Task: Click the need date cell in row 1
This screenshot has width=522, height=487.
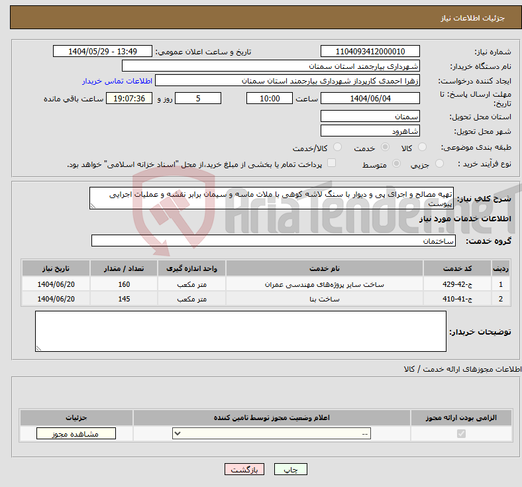Action: click(x=56, y=284)
